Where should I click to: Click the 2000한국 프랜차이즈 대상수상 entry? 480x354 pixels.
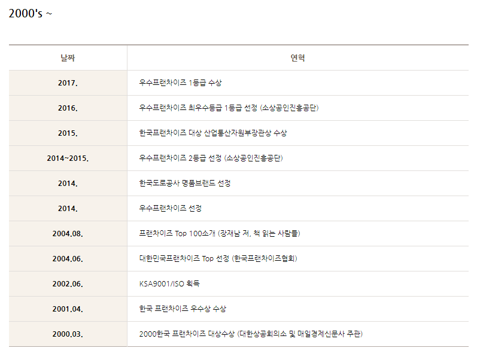click(x=251, y=334)
